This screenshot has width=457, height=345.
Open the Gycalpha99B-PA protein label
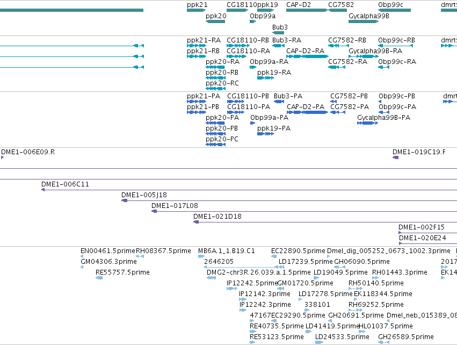pyautogui.click(x=383, y=118)
